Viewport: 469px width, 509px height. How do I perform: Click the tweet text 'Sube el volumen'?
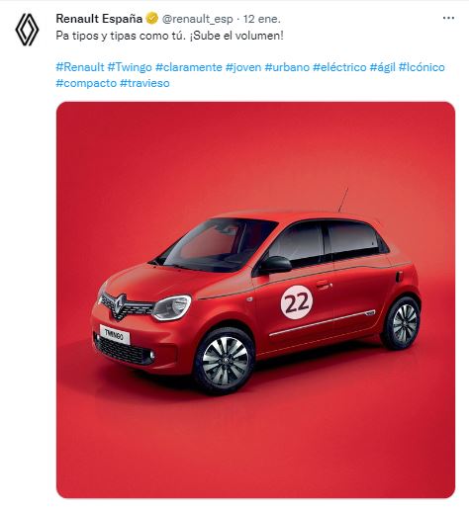[238, 36]
